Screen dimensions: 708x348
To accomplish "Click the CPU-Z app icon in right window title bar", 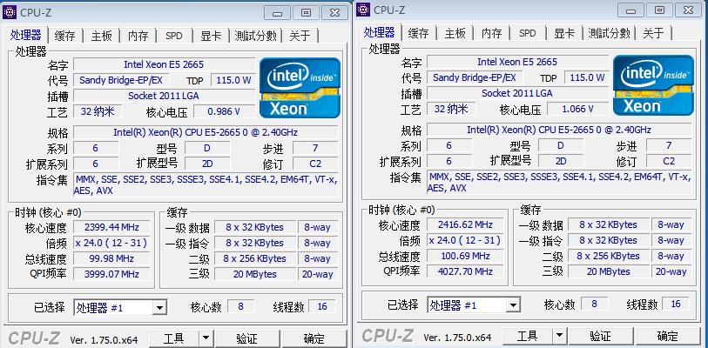I will point(363,10).
